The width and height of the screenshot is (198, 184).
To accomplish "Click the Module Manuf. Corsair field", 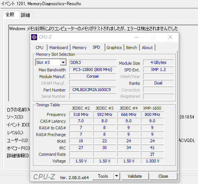I will (x=93, y=76).
